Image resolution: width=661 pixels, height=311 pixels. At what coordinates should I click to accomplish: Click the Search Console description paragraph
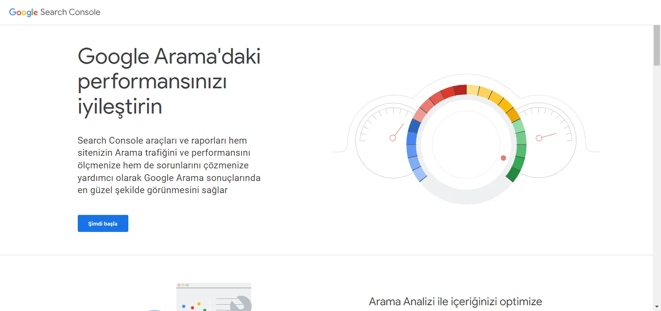click(169, 165)
